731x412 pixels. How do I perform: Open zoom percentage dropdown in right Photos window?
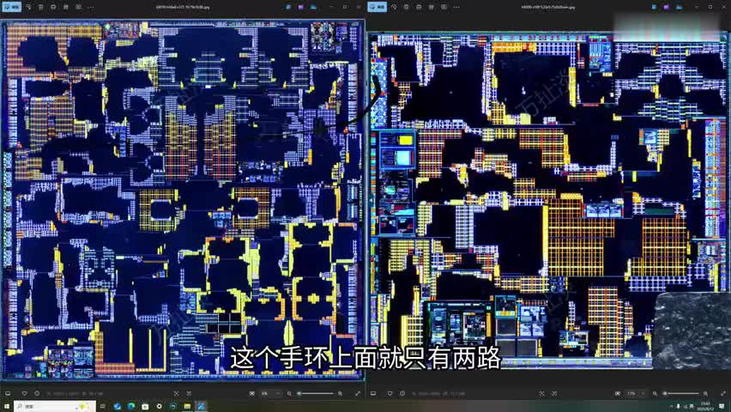[x=637, y=393]
